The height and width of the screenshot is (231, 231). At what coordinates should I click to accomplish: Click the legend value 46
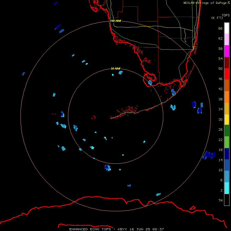coord(220,79)
